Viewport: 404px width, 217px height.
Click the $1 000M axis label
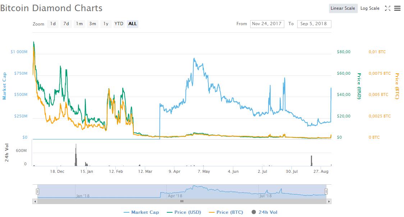pyautogui.click(x=19, y=52)
